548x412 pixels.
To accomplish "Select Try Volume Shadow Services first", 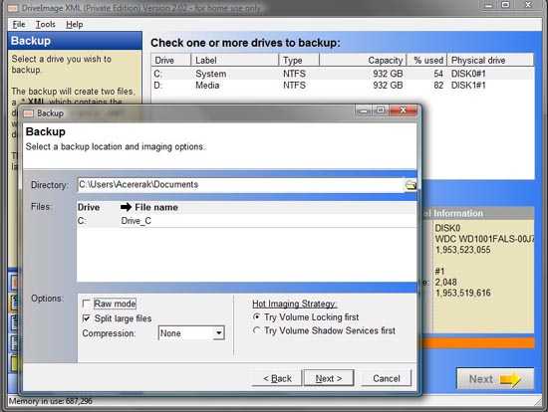I will click(256, 330).
